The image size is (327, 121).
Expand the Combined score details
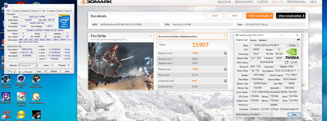(x=225, y=81)
